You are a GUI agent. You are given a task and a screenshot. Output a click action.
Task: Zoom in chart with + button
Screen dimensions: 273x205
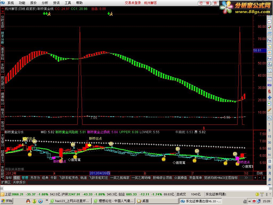coord(255,178)
